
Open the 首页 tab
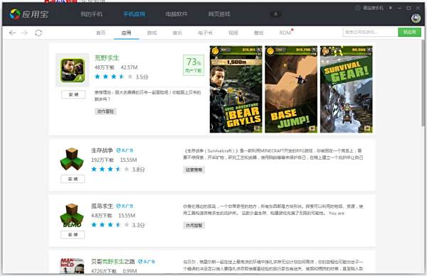point(101,33)
